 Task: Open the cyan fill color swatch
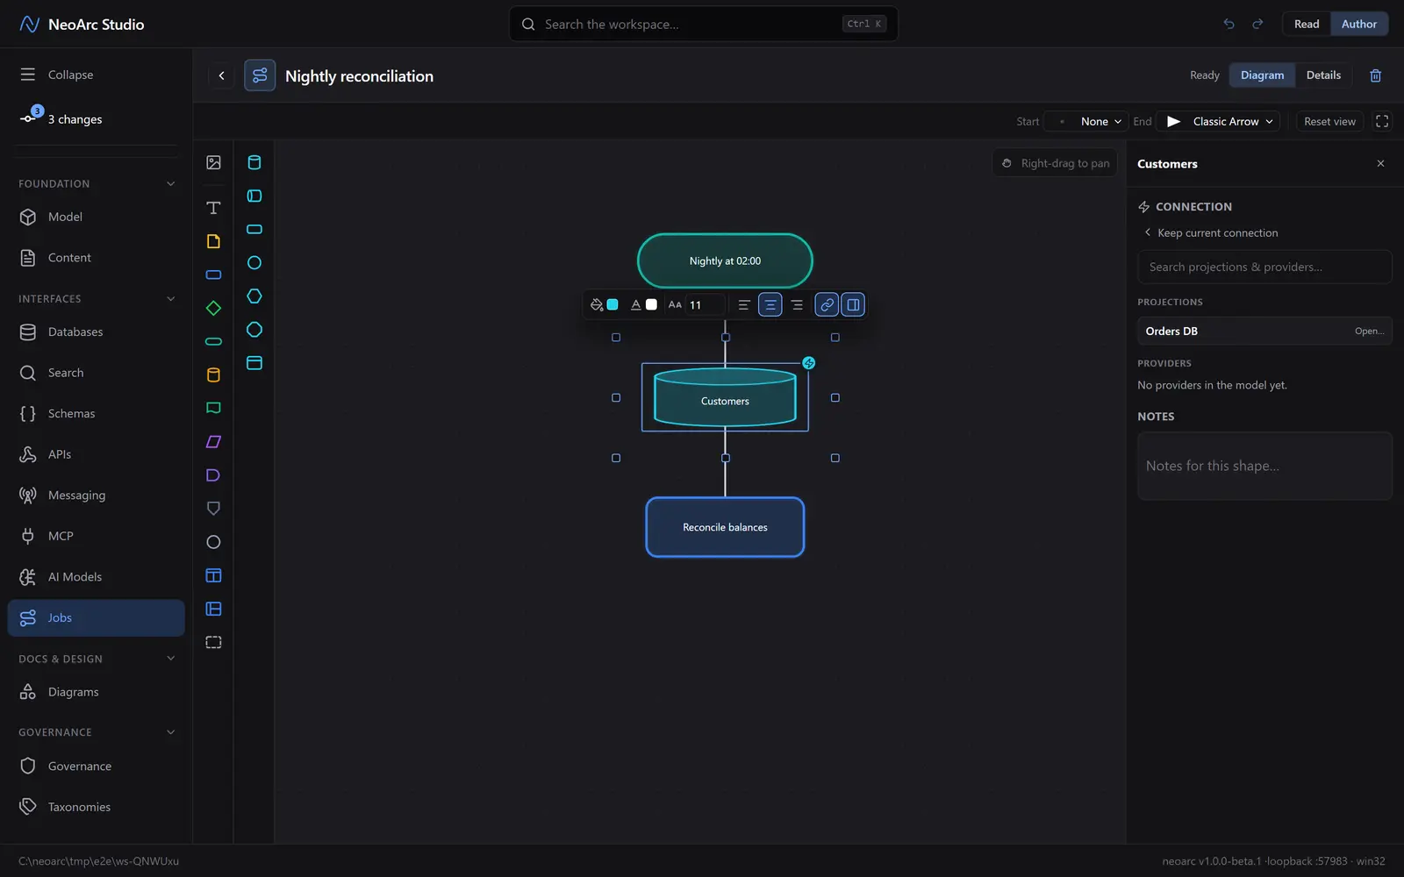tap(612, 304)
